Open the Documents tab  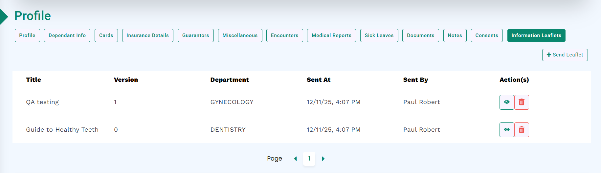(420, 35)
